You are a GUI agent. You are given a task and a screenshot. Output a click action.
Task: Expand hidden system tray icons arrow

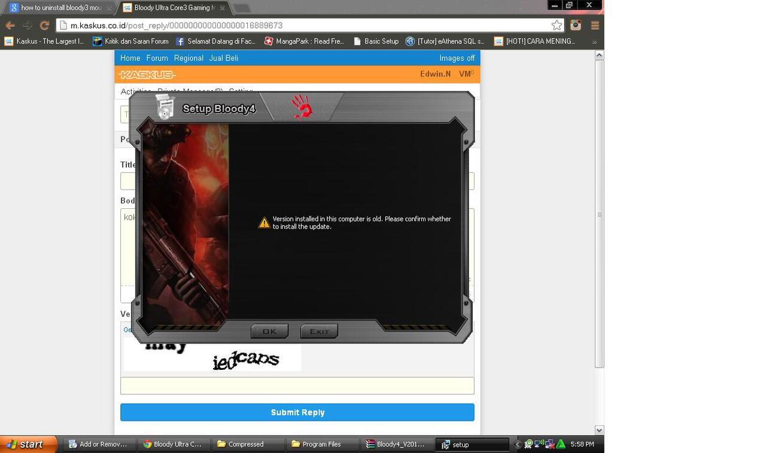point(518,444)
